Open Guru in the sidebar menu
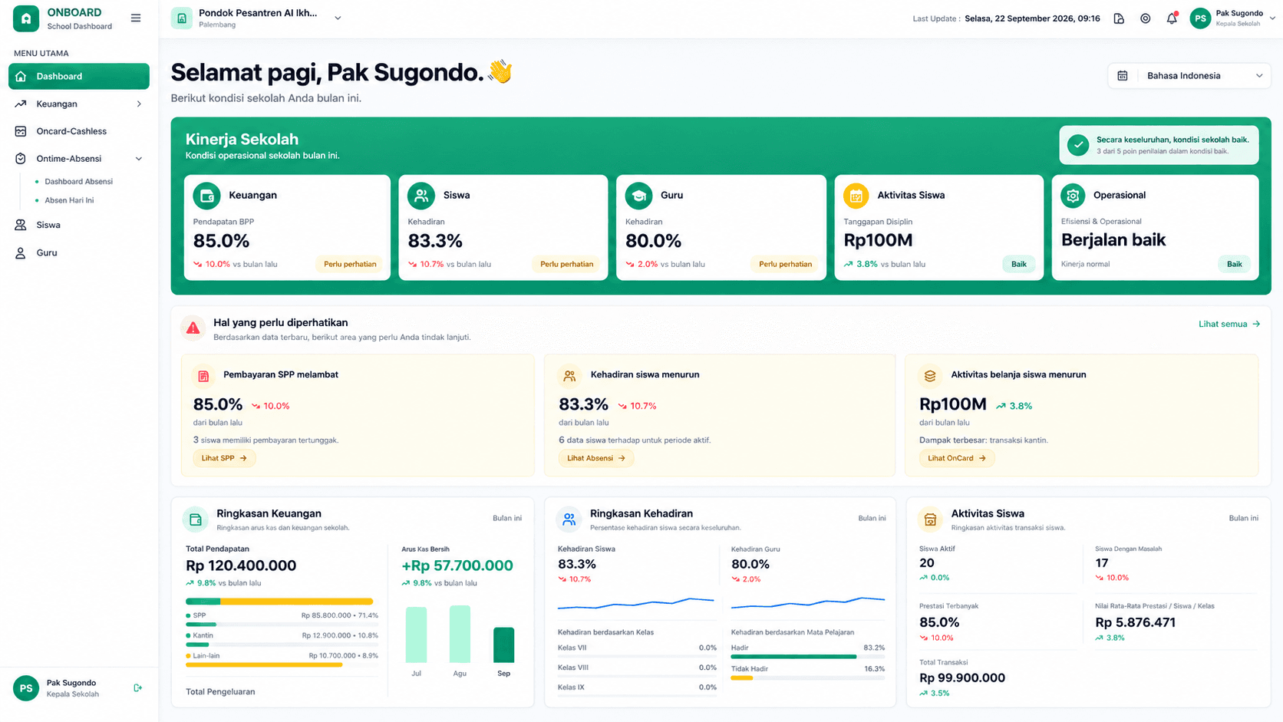 [x=79, y=253]
